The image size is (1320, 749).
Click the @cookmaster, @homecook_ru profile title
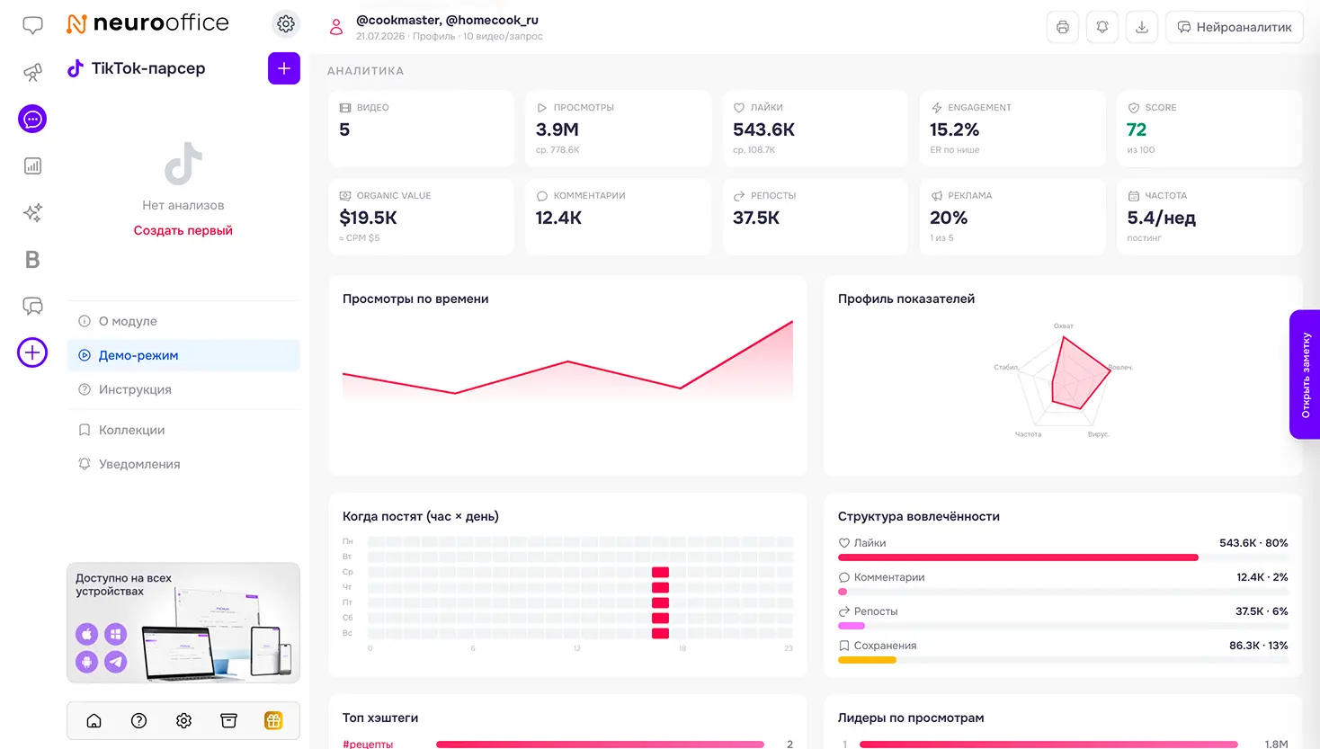pos(447,20)
